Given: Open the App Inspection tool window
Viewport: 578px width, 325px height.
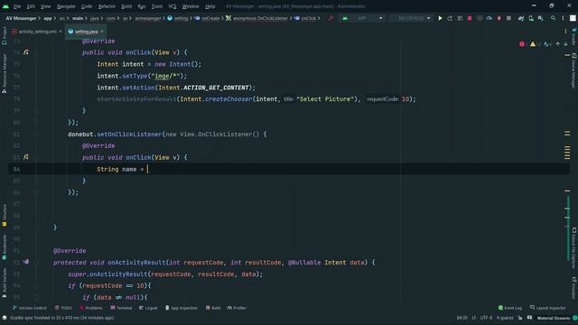Looking at the screenshot, I should tap(182, 308).
